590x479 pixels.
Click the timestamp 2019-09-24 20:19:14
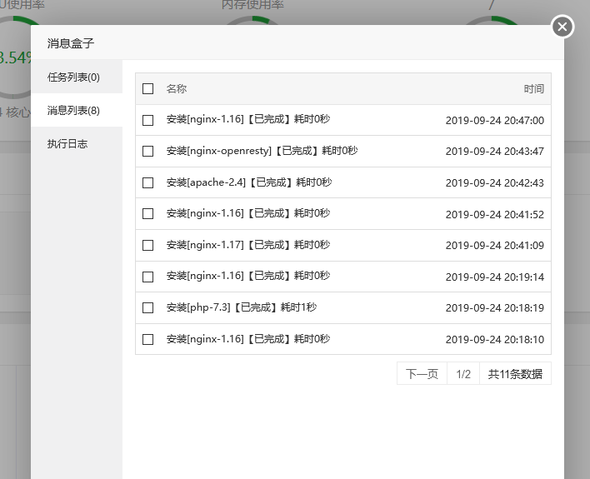(495, 277)
